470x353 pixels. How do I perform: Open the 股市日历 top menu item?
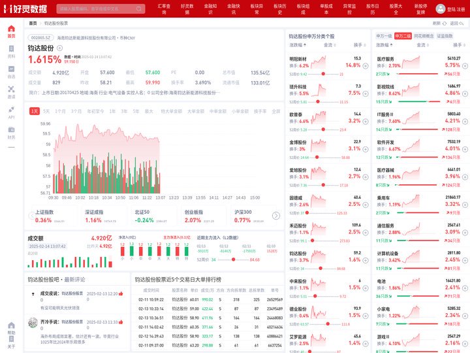pos(373,8)
